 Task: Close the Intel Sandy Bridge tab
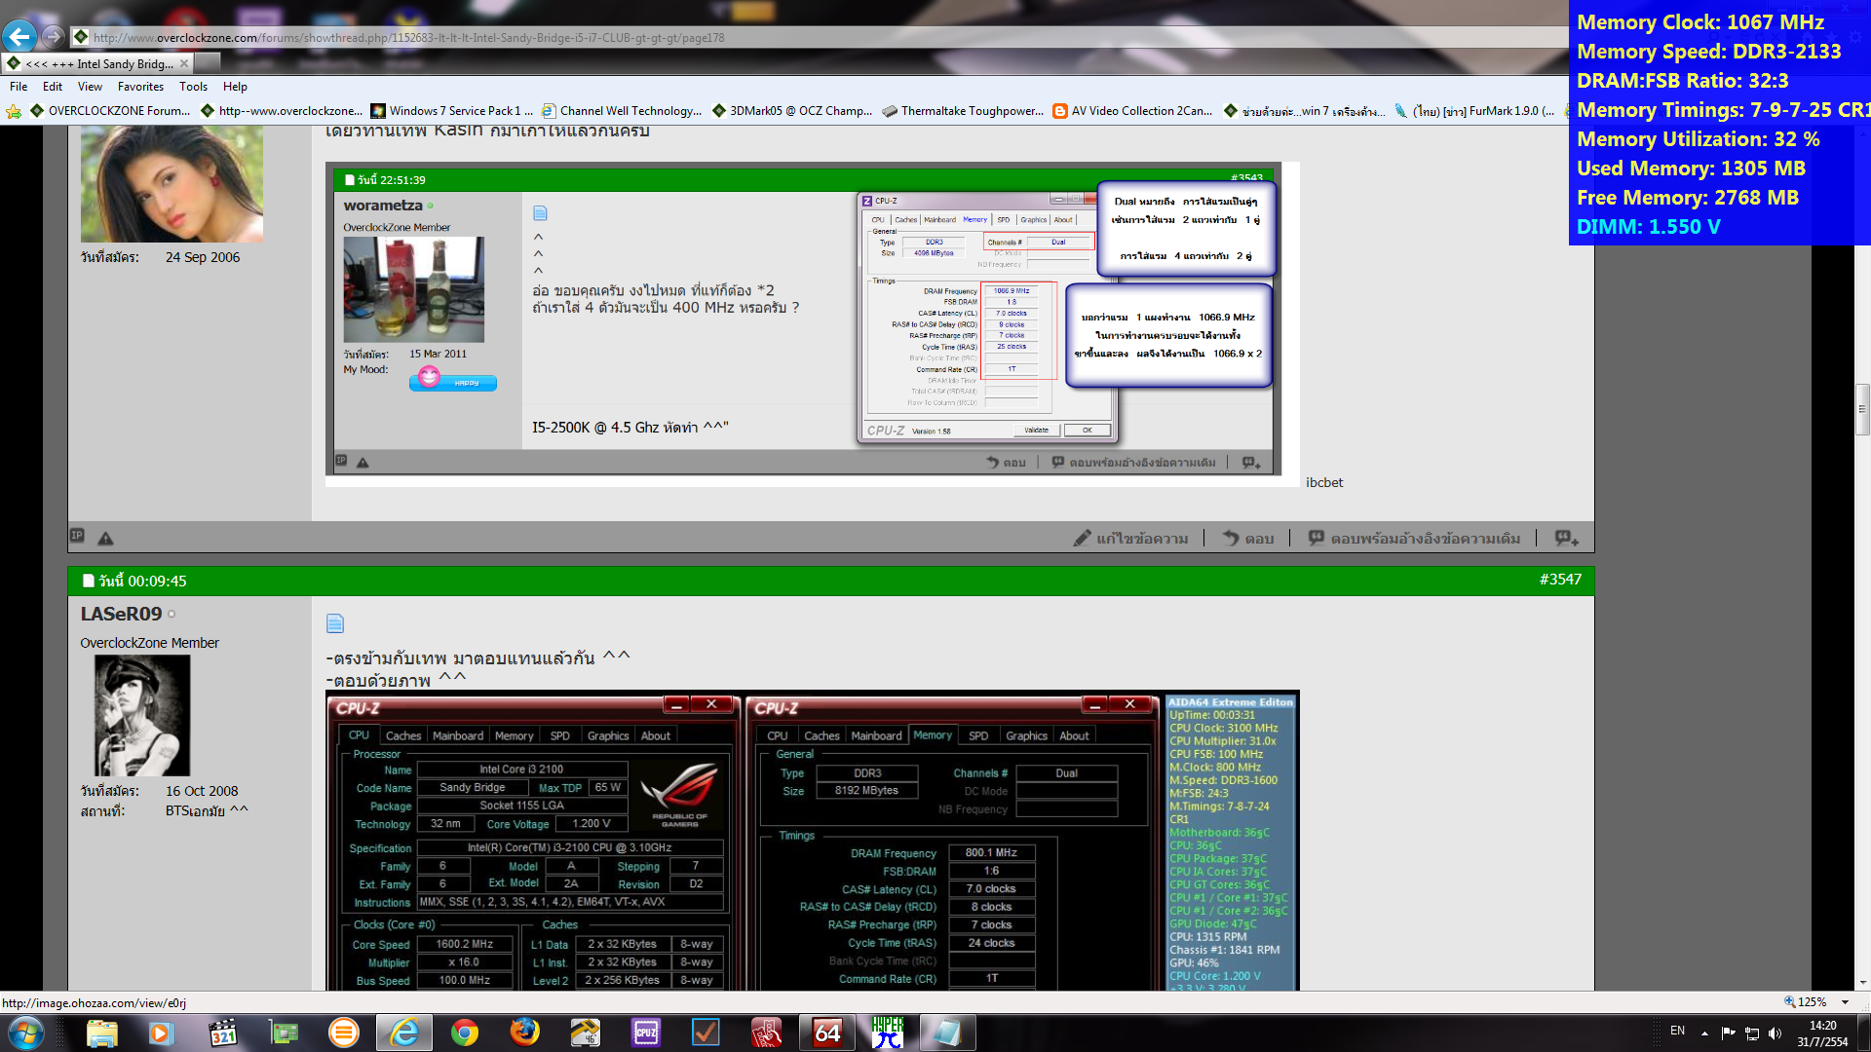184,63
